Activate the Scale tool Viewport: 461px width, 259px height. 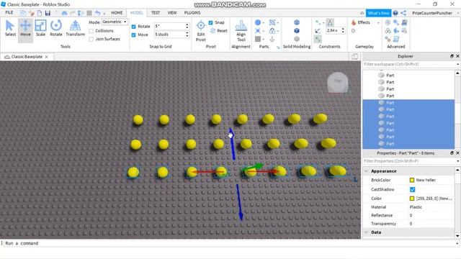40,29
